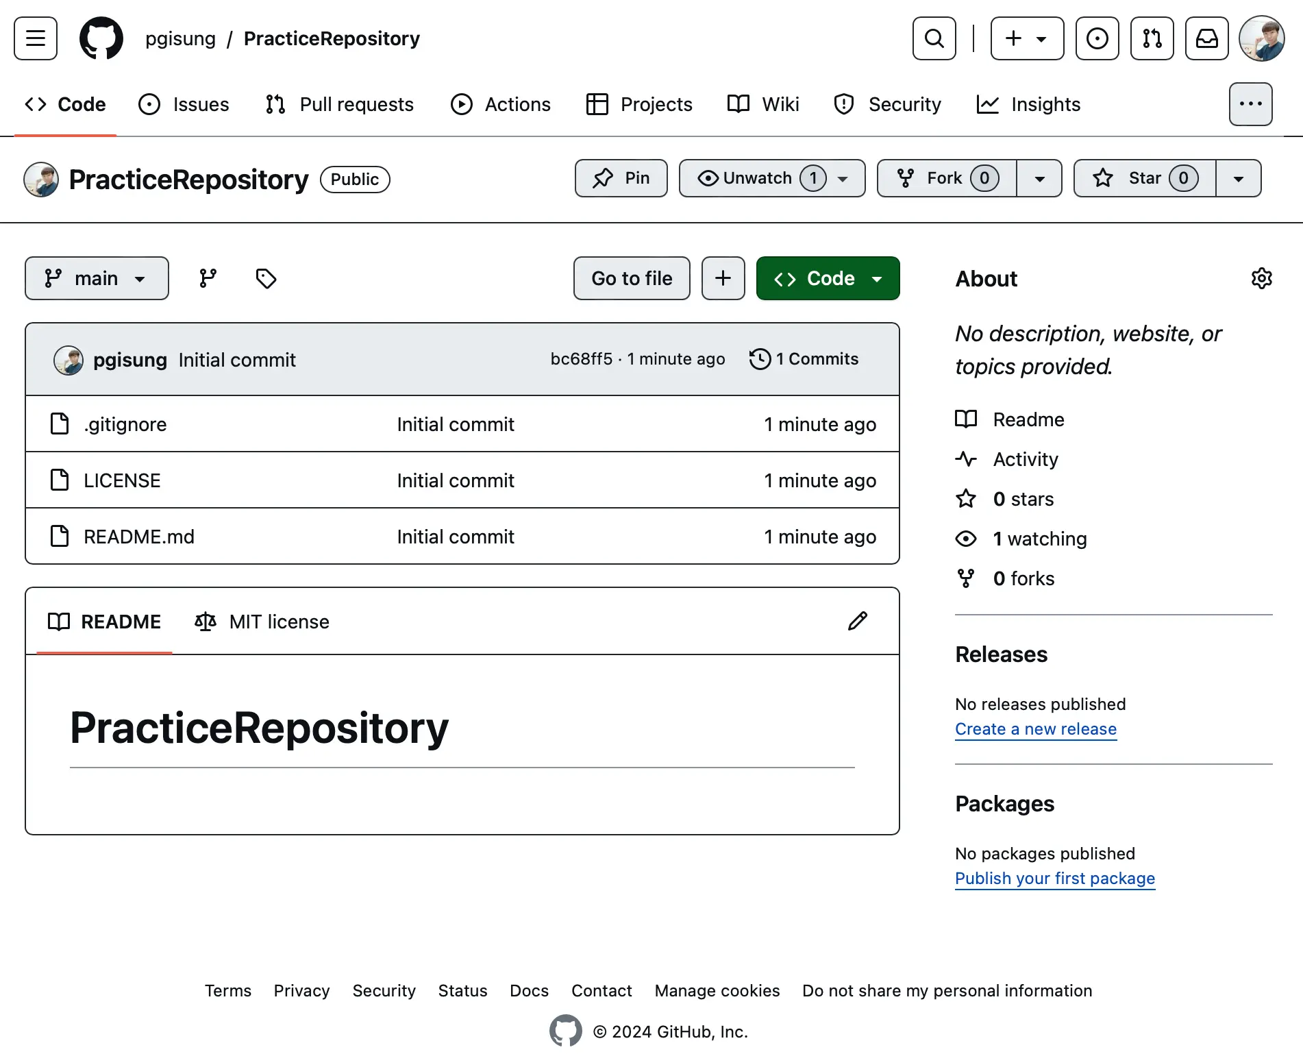1303x1054 pixels.
Task: Open the README.md file
Action: pos(139,537)
